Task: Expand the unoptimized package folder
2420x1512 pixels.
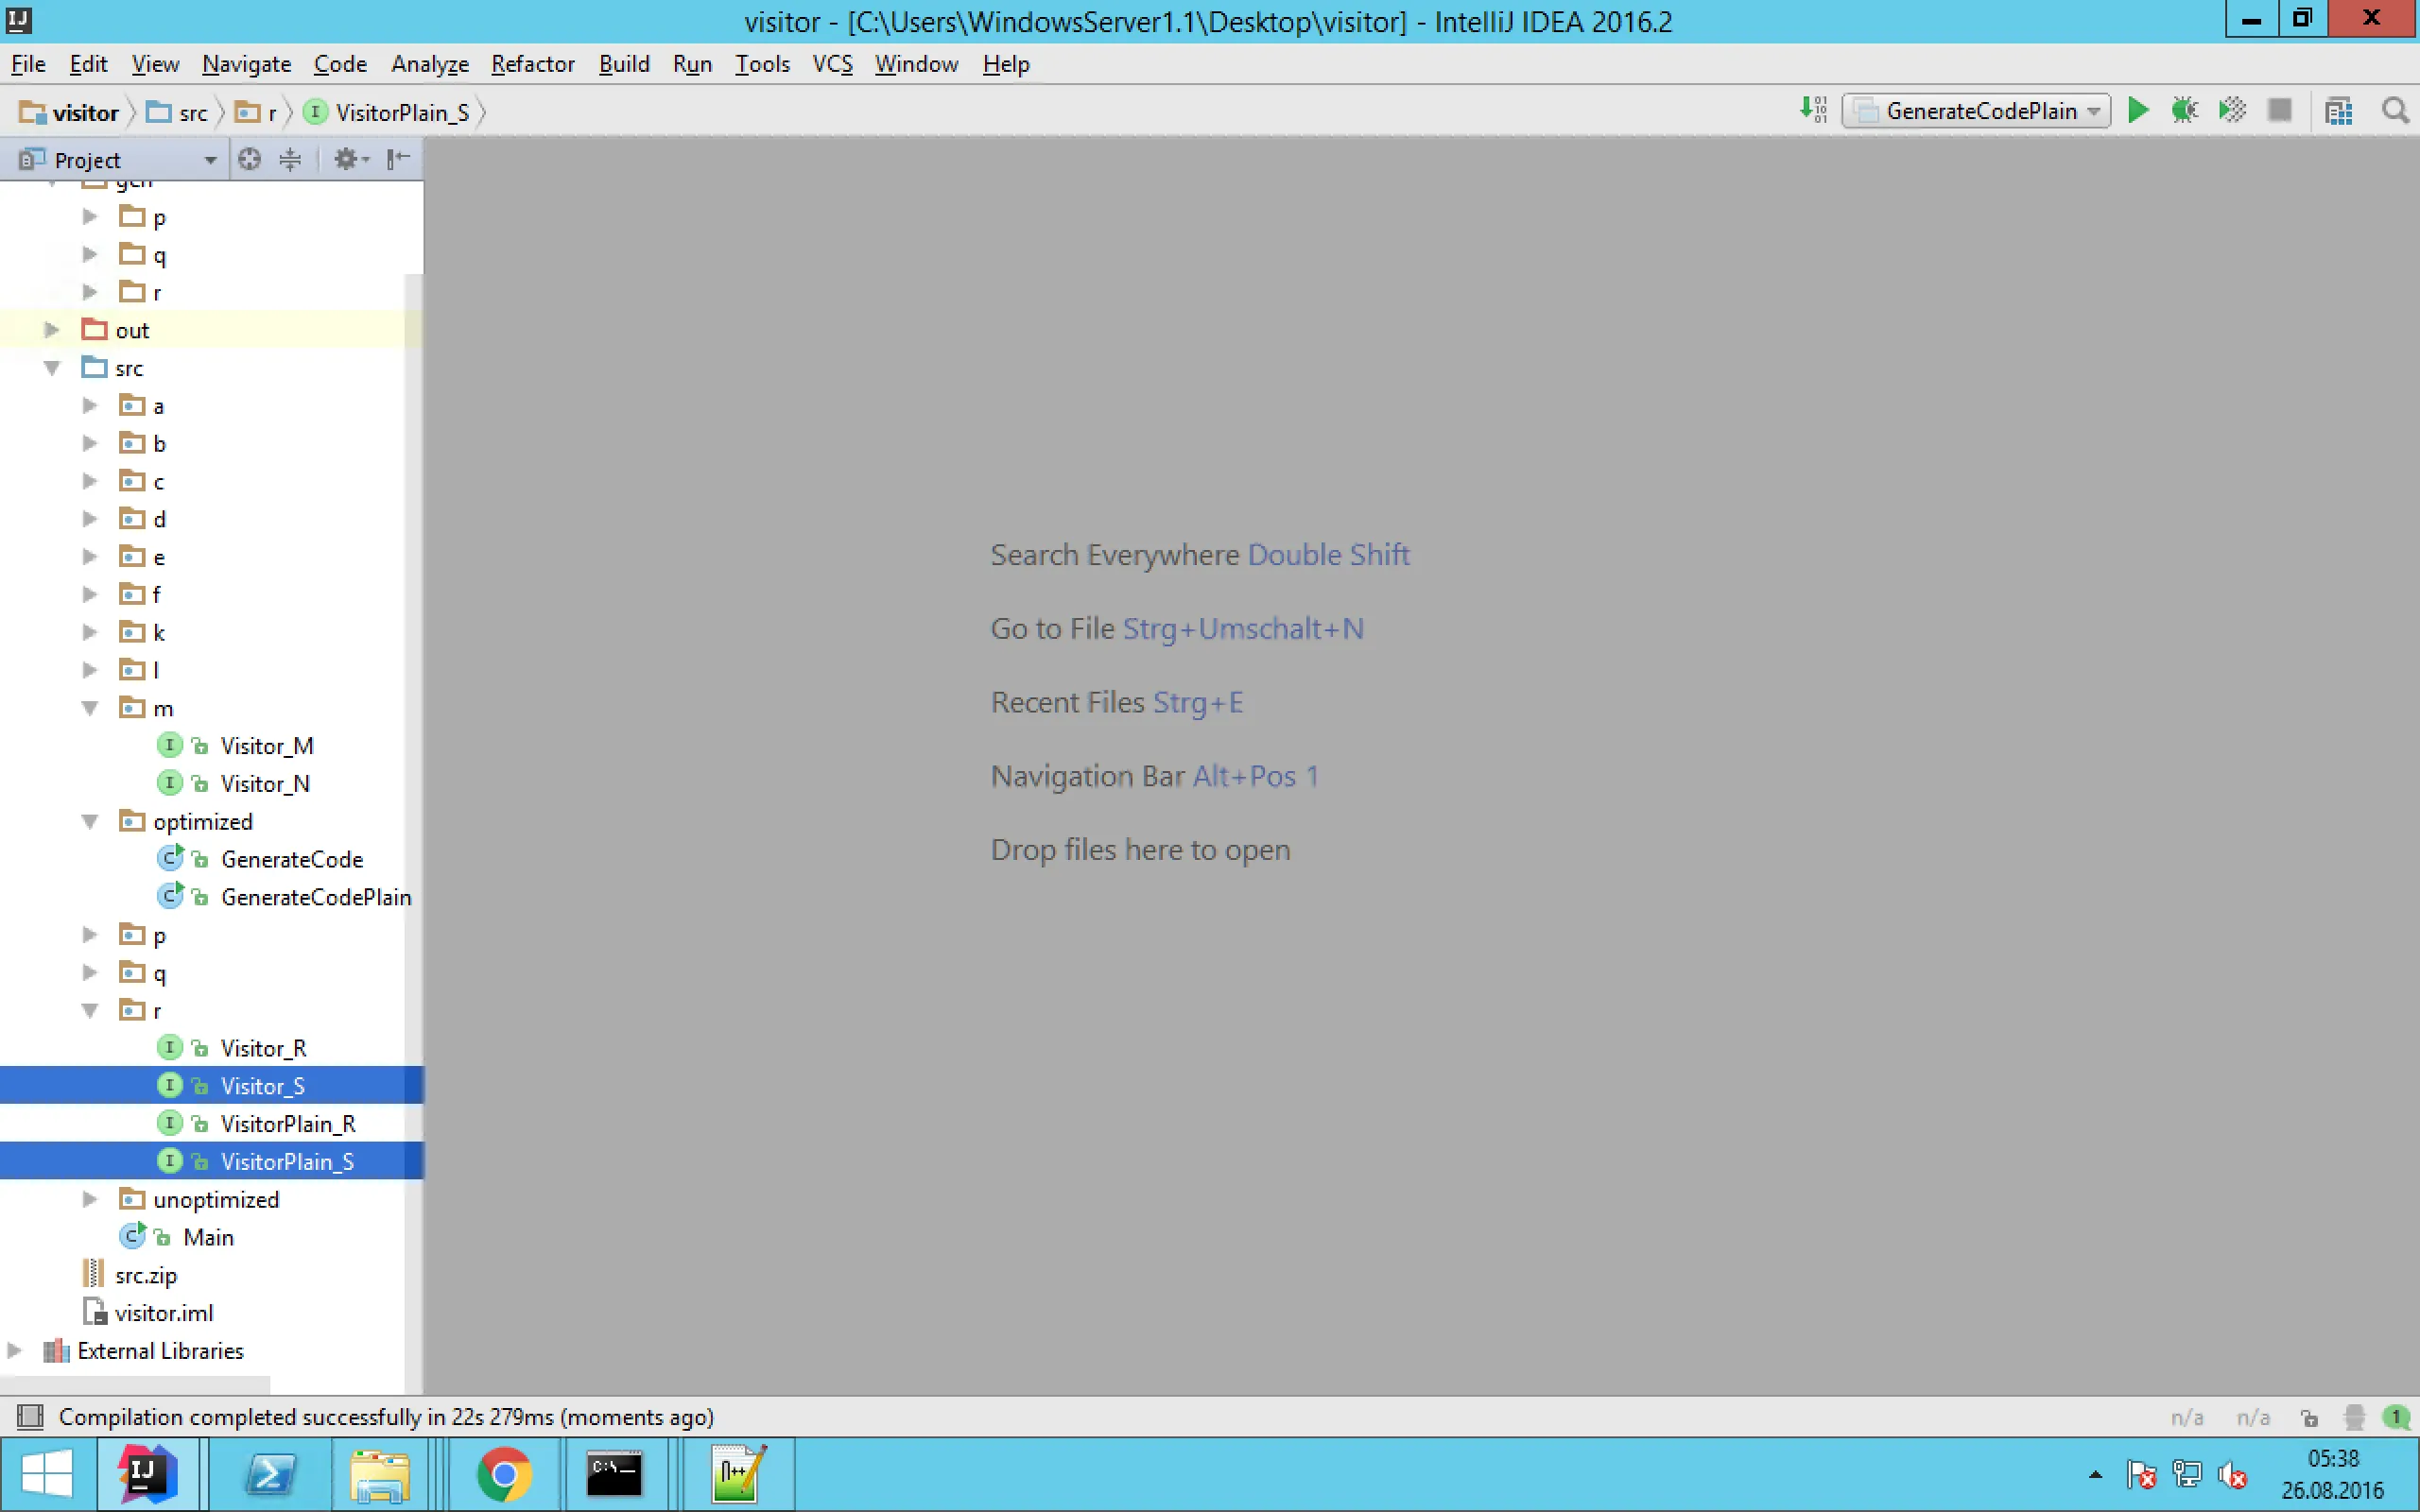Action: click(x=90, y=1198)
